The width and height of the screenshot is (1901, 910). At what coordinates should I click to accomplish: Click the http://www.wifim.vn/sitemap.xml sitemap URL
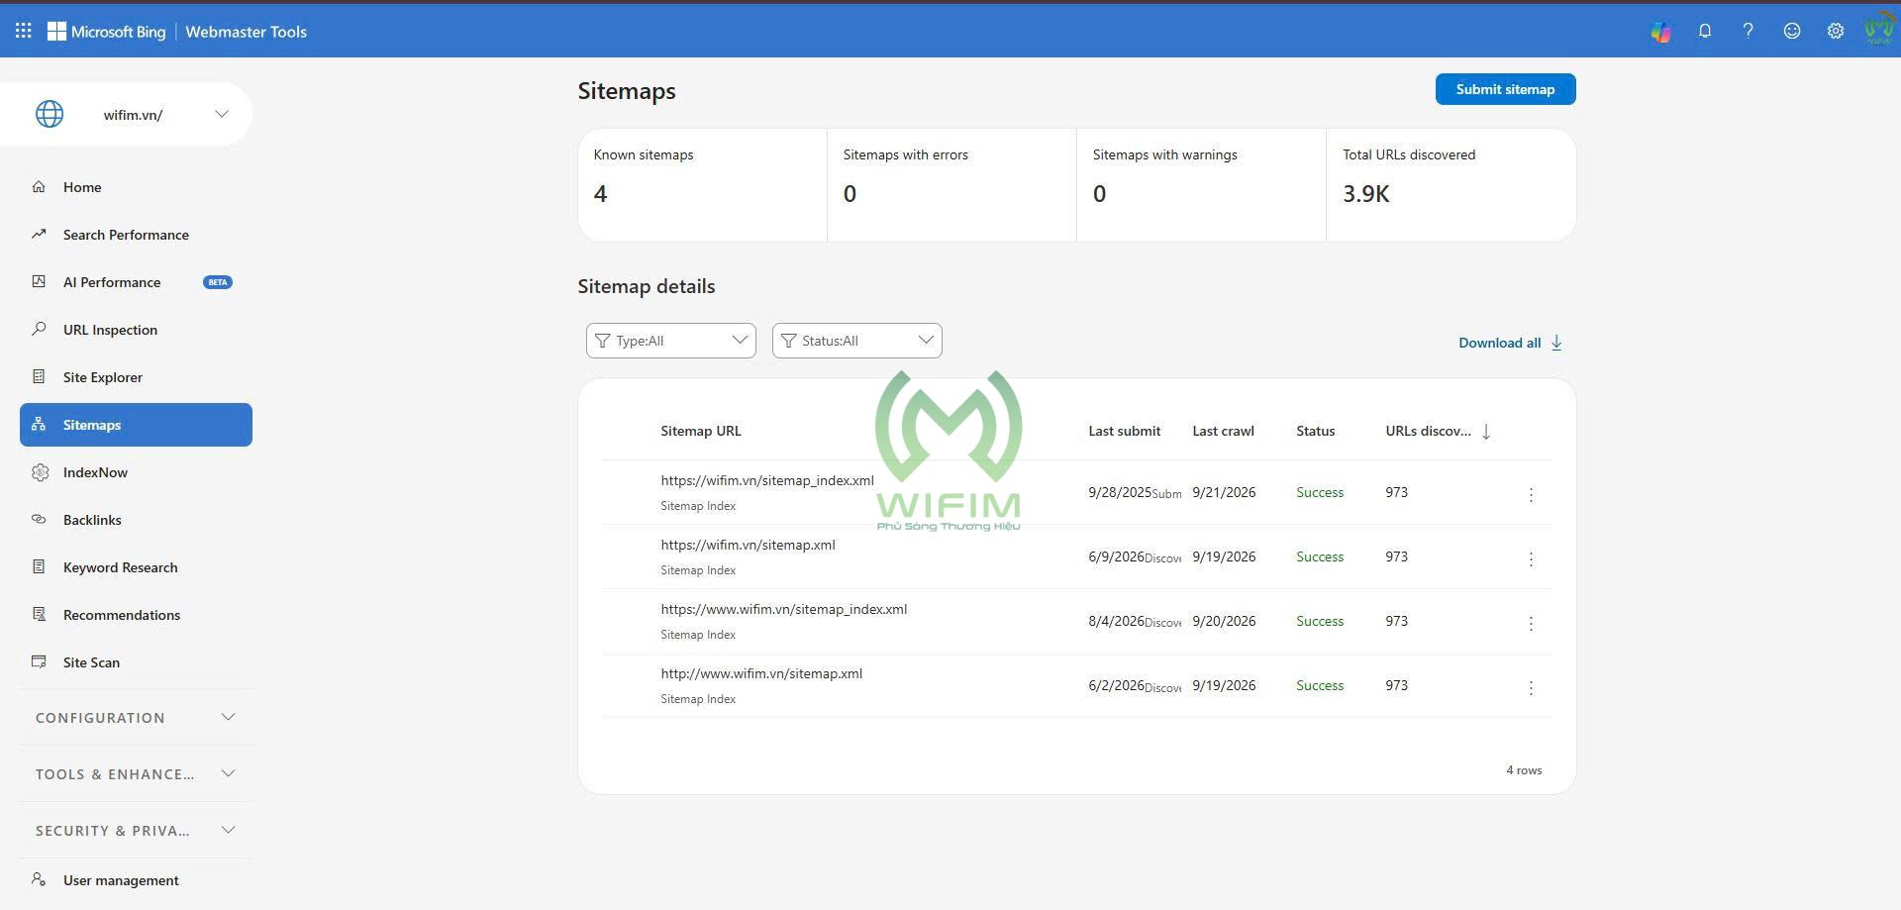[x=761, y=673]
